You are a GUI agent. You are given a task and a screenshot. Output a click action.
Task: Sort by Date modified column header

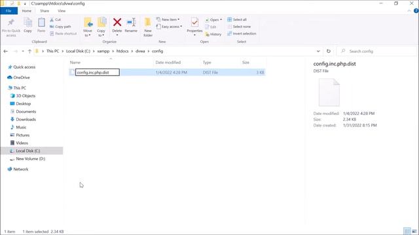point(168,63)
